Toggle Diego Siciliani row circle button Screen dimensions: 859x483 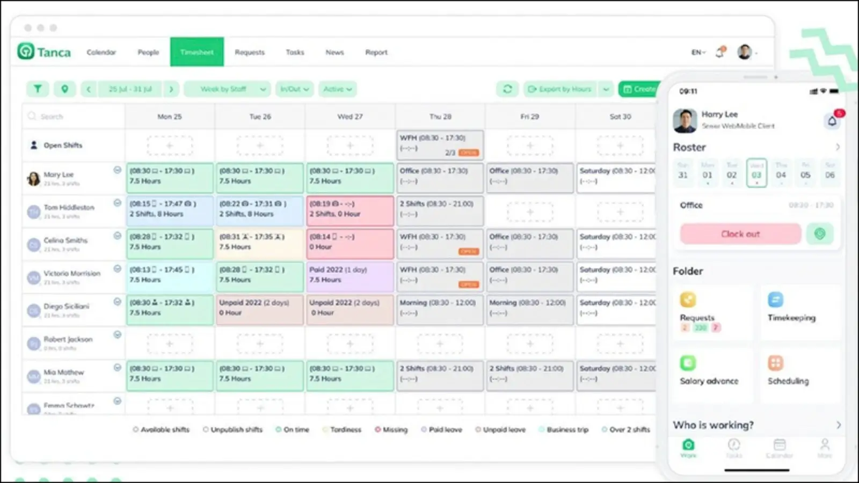tap(117, 302)
